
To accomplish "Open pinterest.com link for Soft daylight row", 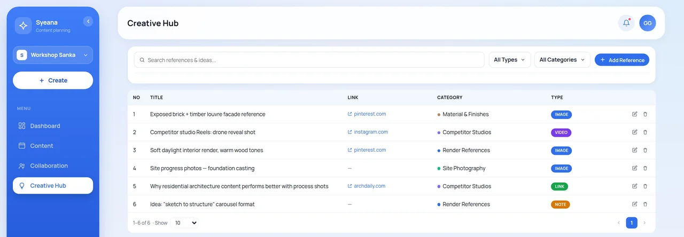I will [367, 150].
